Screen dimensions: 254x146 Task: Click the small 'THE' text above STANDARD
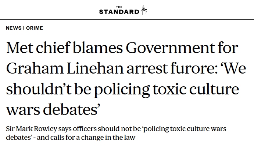(x=119, y=7)
